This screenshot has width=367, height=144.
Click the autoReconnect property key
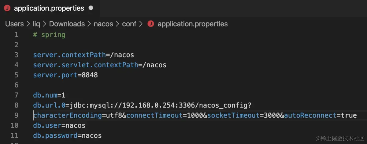click(310, 116)
